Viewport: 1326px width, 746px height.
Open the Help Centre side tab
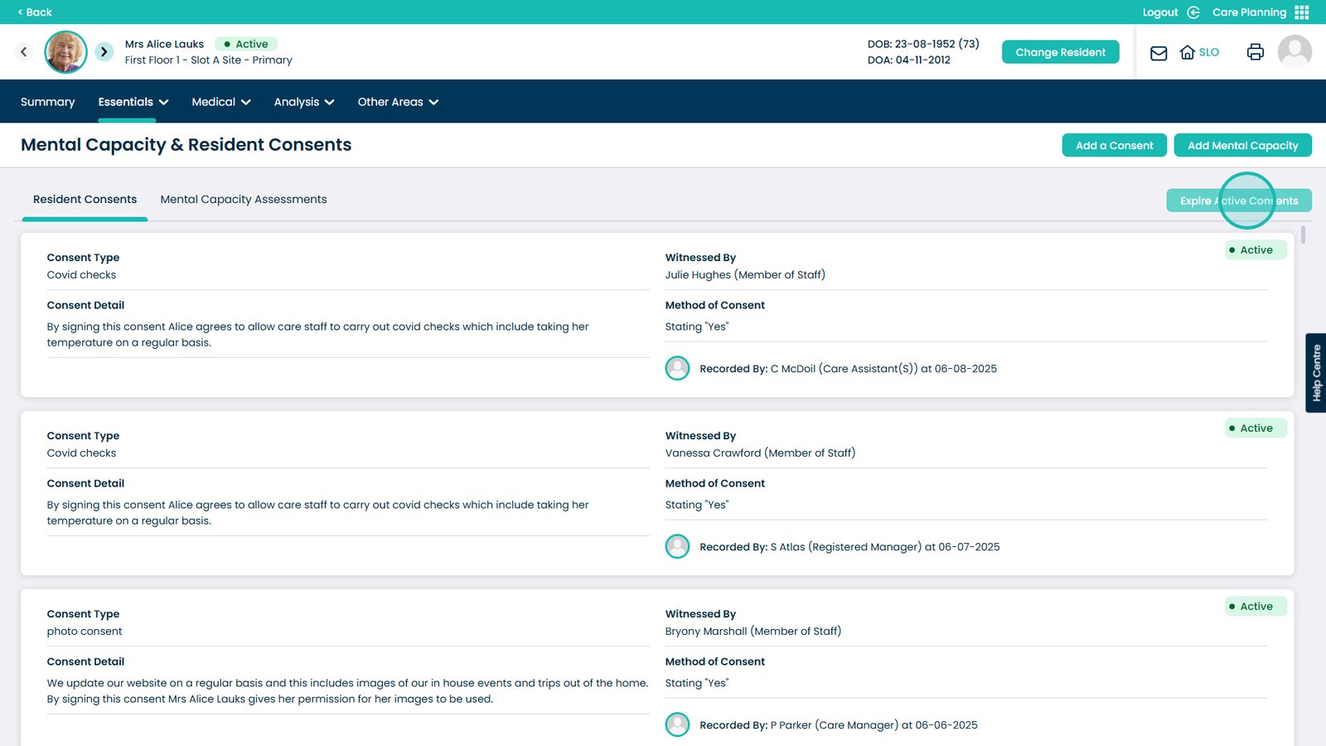tap(1315, 373)
